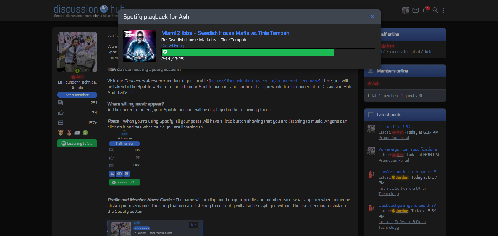
Task: Click the avatar beside How're your internet speeds?
Action: coord(371,174)
